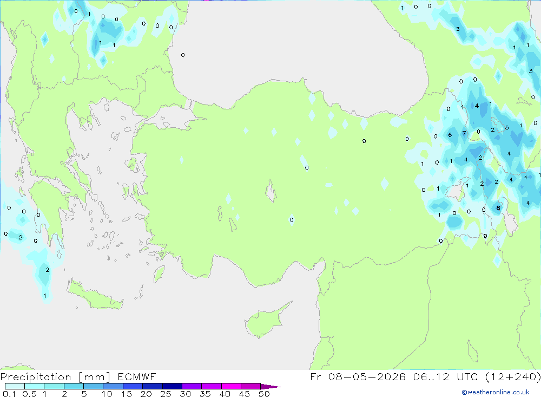This screenshot has height=397, width=541.
Task: Click the forecast date Fr 08-05-2026 text
Action: [358, 376]
